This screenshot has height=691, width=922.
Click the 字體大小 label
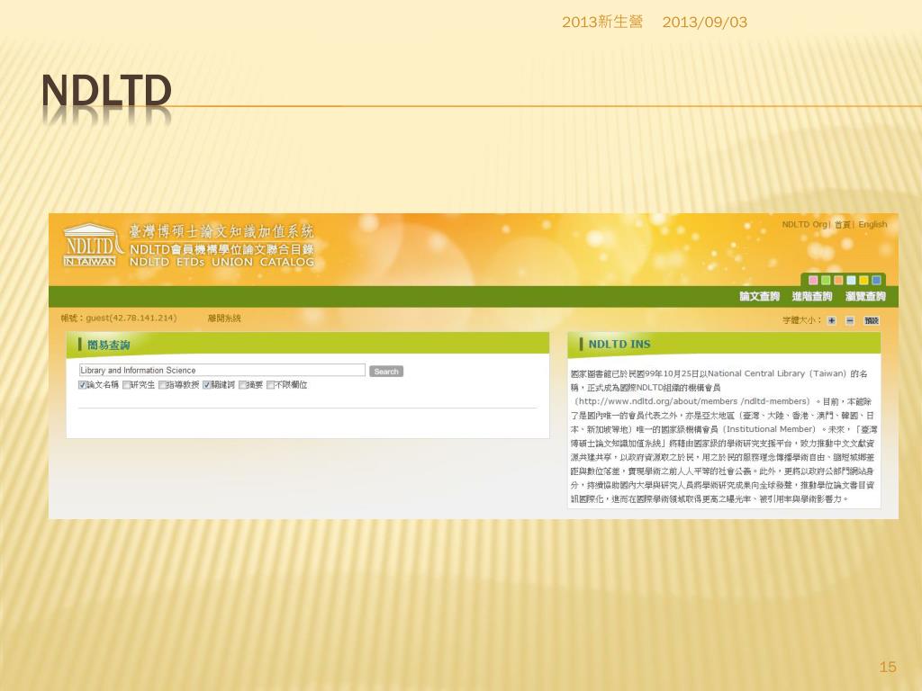(801, 320)
